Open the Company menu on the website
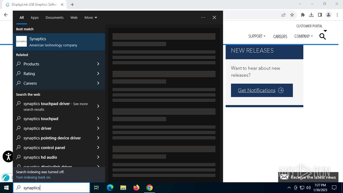Image resolution: width=343 pixels, height=193 pixels. point(303,36)
